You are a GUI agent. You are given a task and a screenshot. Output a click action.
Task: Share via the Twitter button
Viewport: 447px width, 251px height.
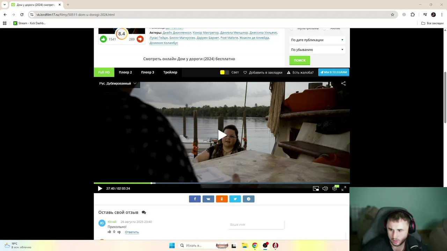tap(235, 199)
